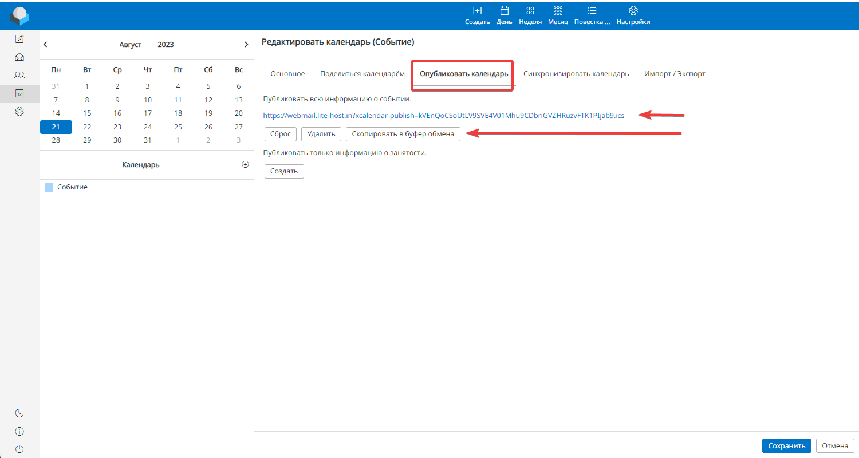Select date 24 in mini calendar

(x=148, y=127)
